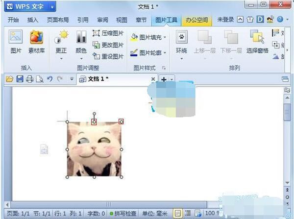
Task: Click the open folder icon in quick toolbar
Action: 9,79
